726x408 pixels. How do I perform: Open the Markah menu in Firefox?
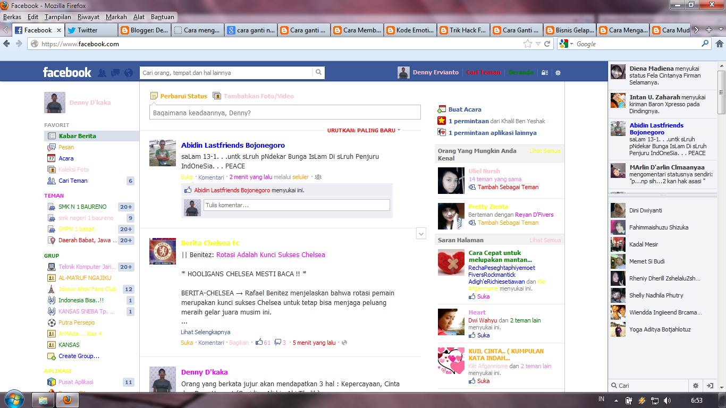tap(116, 16)
